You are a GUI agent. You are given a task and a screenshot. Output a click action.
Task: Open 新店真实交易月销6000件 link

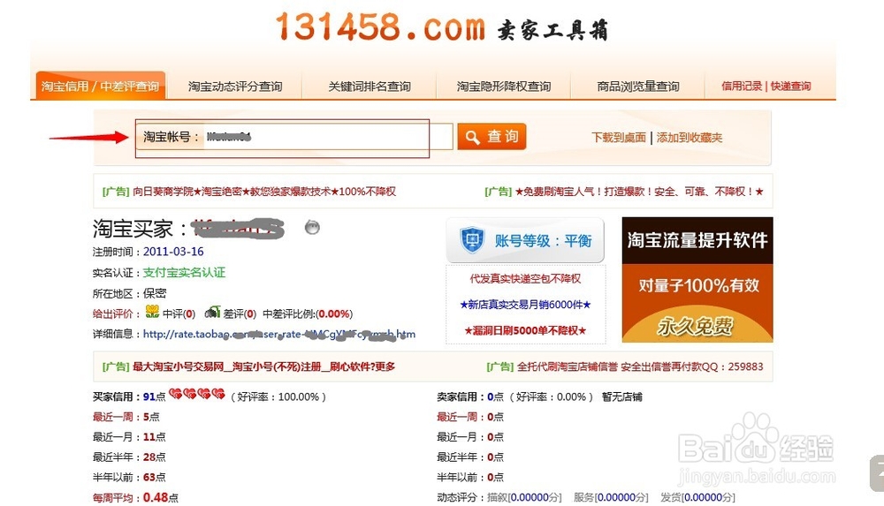[x=525, y=305]
